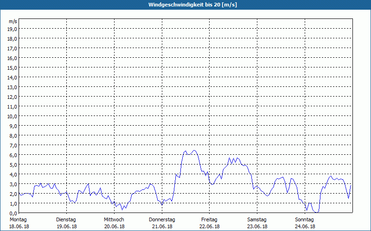Select the Sonntag 24.06.18 date label
371x231 pixels.
(x=305, y=223)
